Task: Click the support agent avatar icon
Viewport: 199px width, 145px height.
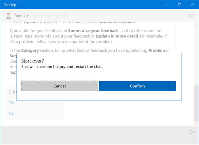Action: click(x=8, y=16)
